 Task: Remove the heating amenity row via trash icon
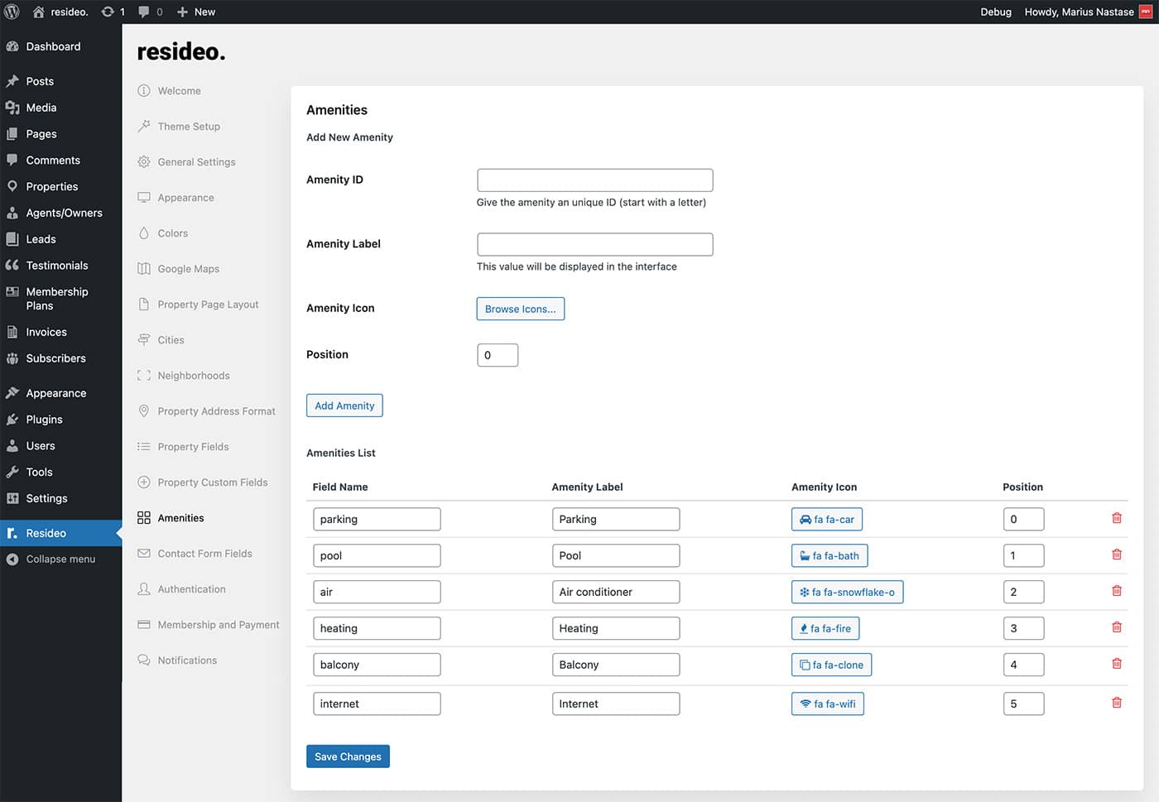pyautogui.click(x=1116, y=627)
